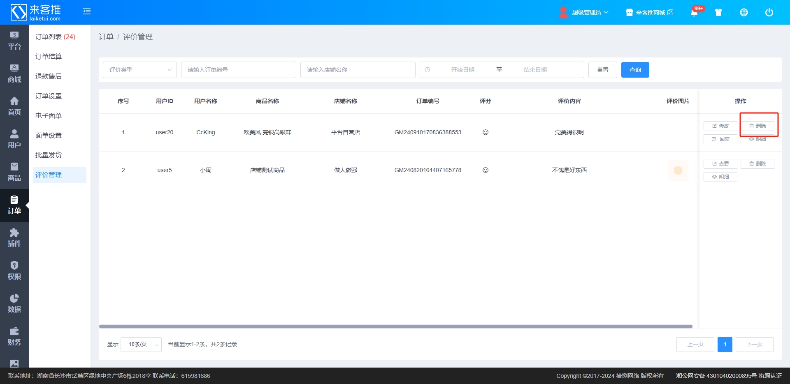Screen dimensions: 790x384
Task: Select 退款售后 from the order submenu
Action: pyautogui.click(x=49, y=76)
